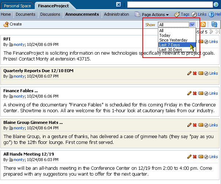The width and height of the screenshot is (221, 184).
Task: Click the Create announcement icon
Action: [6, 24]
